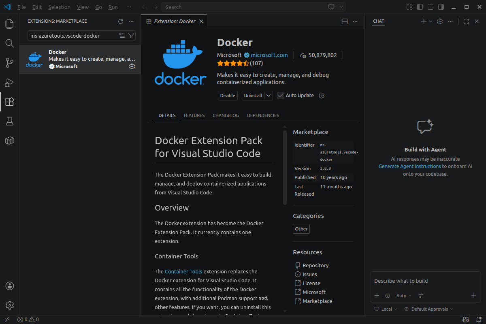Focus the extensions search input field
The height and width of the screenshot is (324, 486).
pyautogui.click(x=74, y=36)
